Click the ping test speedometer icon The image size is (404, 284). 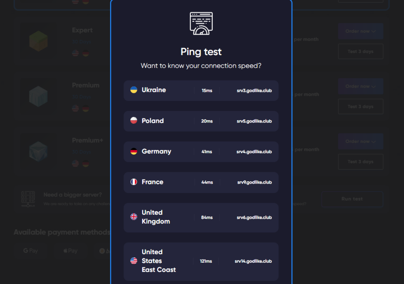(x=201, y=24)
